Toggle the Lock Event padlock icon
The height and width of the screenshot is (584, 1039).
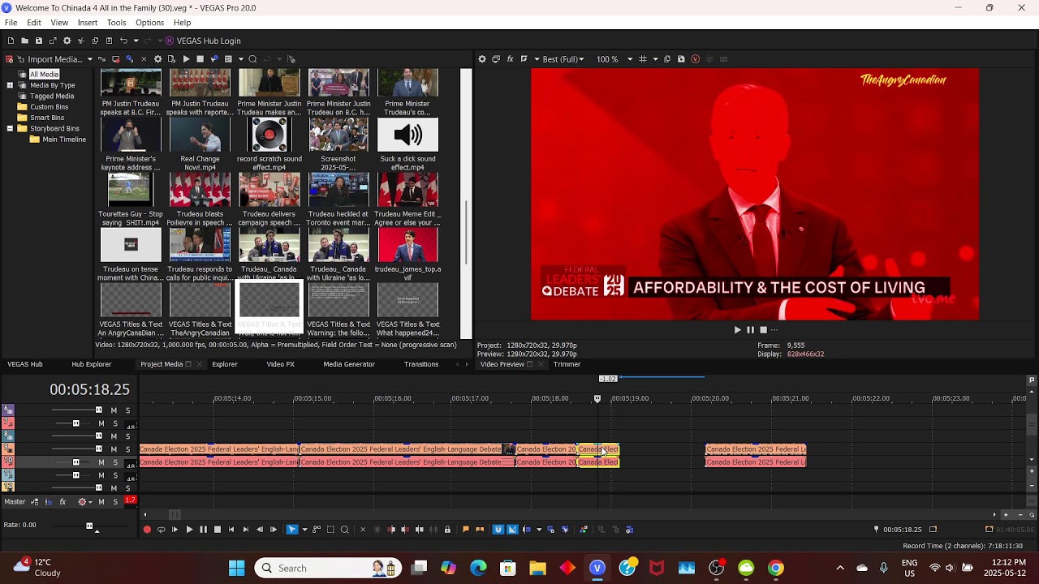pyautogui.click(x=447, y=530)
